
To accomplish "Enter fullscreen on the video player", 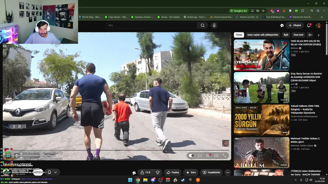I will [224, 155].
